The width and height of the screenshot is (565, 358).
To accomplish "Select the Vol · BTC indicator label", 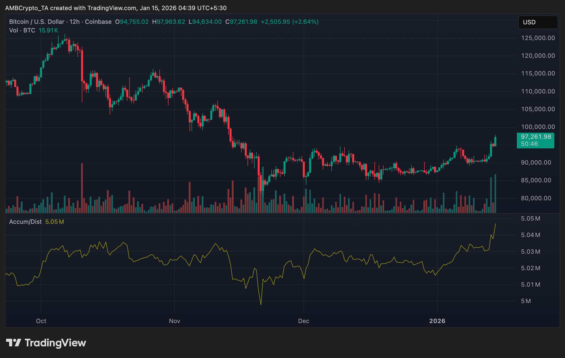I will (x=22, y=30).
